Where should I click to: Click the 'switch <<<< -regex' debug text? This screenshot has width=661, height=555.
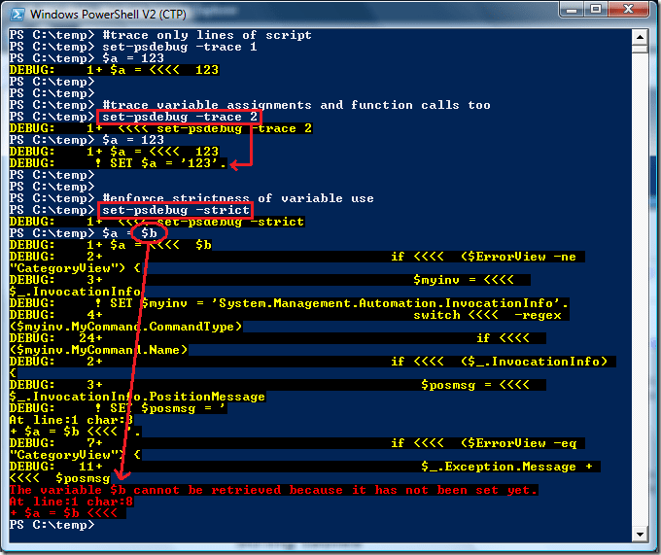click(x=487, y=315)
